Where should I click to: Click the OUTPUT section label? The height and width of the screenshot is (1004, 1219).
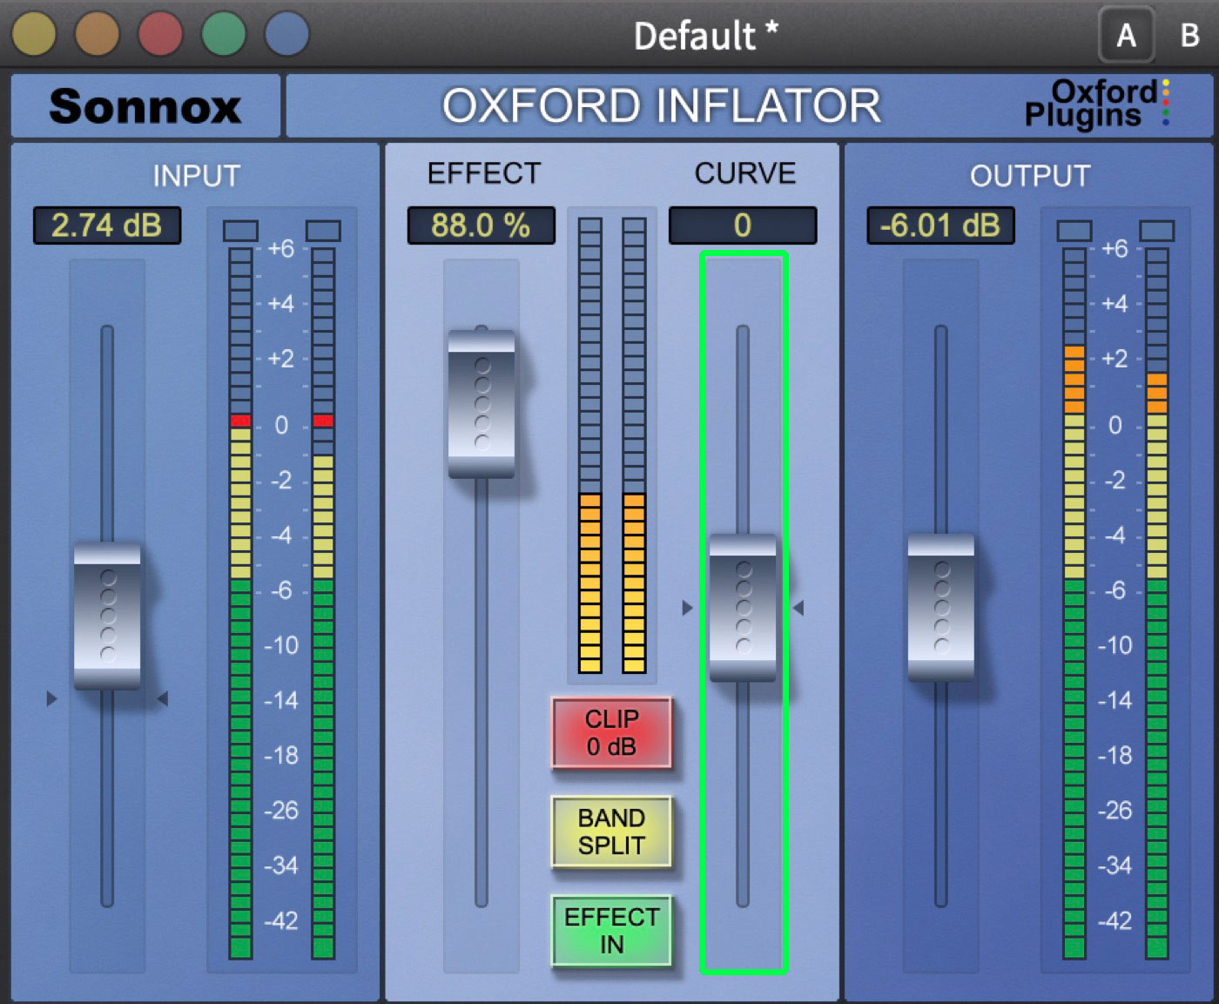pos(1030,176)
